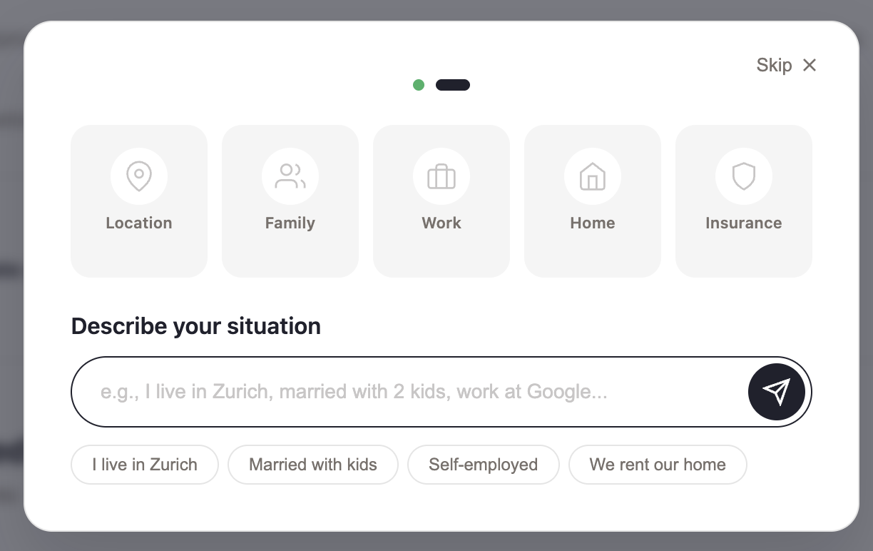
Task: Select the 'Married with kids' chip
Action: [x=312, y=465]
